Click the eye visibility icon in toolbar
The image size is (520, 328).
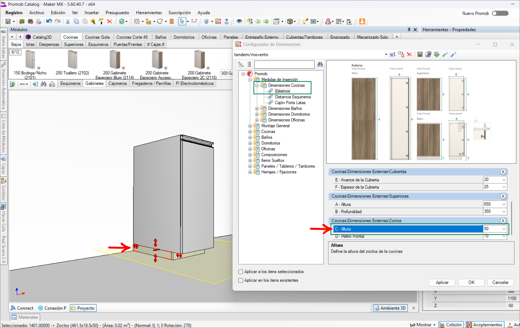point(239,21)
